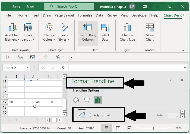The image size is (190, 134).
Task: Open the Developer tab
Action: tap(139, 15)
